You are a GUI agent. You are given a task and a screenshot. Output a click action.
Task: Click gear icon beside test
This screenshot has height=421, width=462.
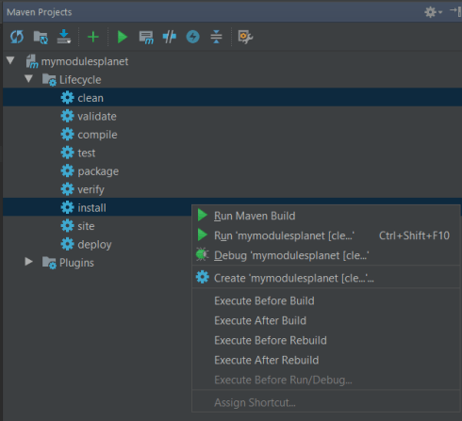[x=67, y=153]
